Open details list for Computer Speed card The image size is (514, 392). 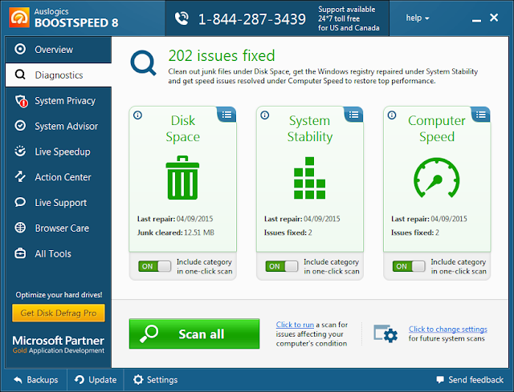point(481,115)
